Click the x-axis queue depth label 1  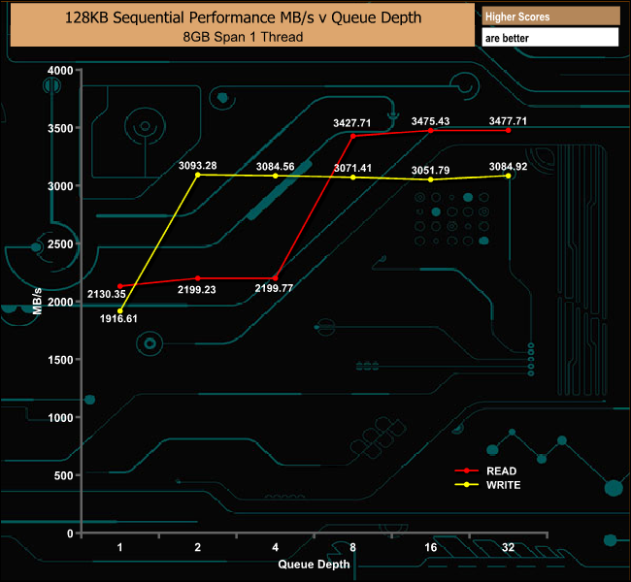(x=119, y=547)
